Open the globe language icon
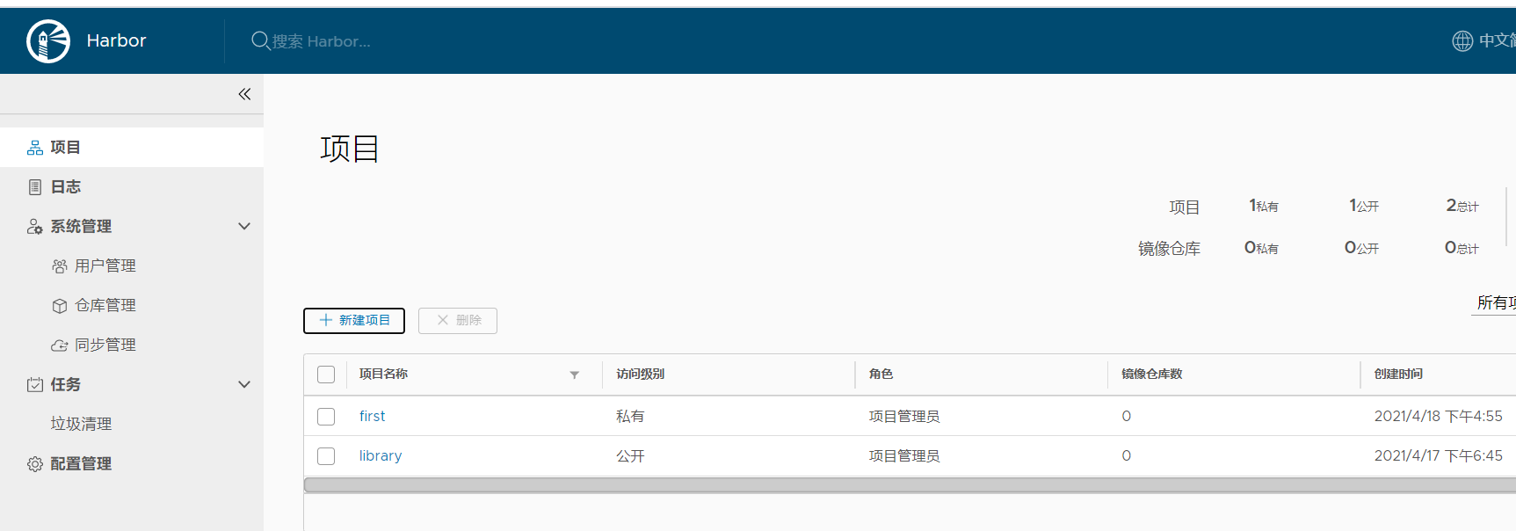 click(1462, 40)
